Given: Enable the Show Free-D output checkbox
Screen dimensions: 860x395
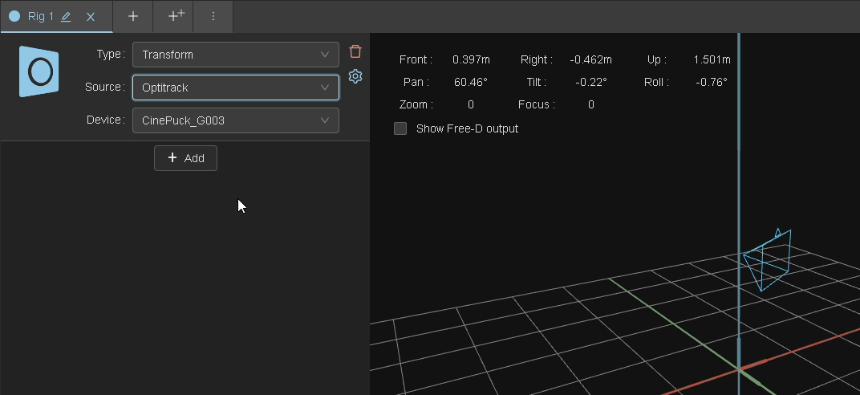Looking at the screenshot, I should [x=400, y=128].
